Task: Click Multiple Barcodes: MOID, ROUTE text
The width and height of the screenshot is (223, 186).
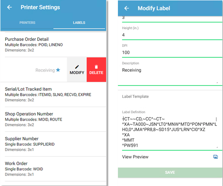Action: point(34,119)
